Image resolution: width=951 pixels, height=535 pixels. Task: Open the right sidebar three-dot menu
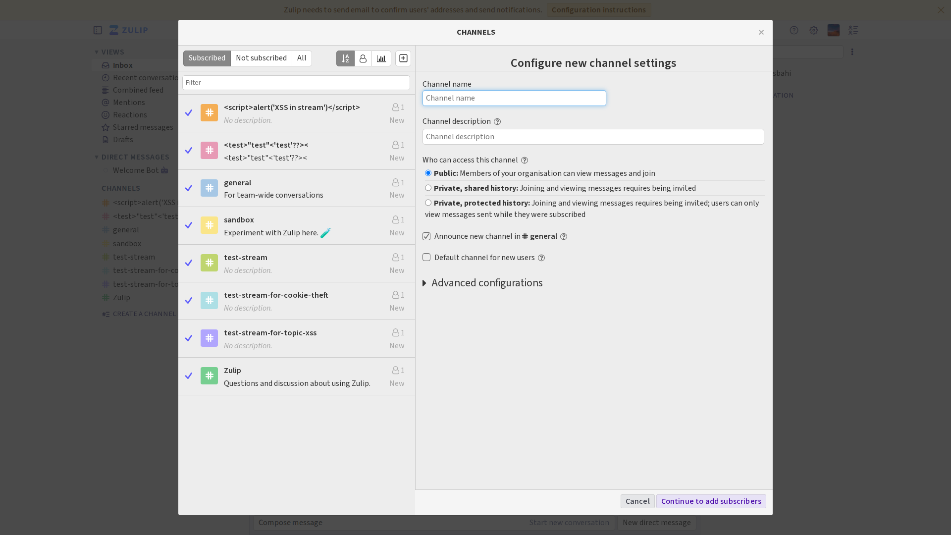pyautogui.click(x=852, y=52)
